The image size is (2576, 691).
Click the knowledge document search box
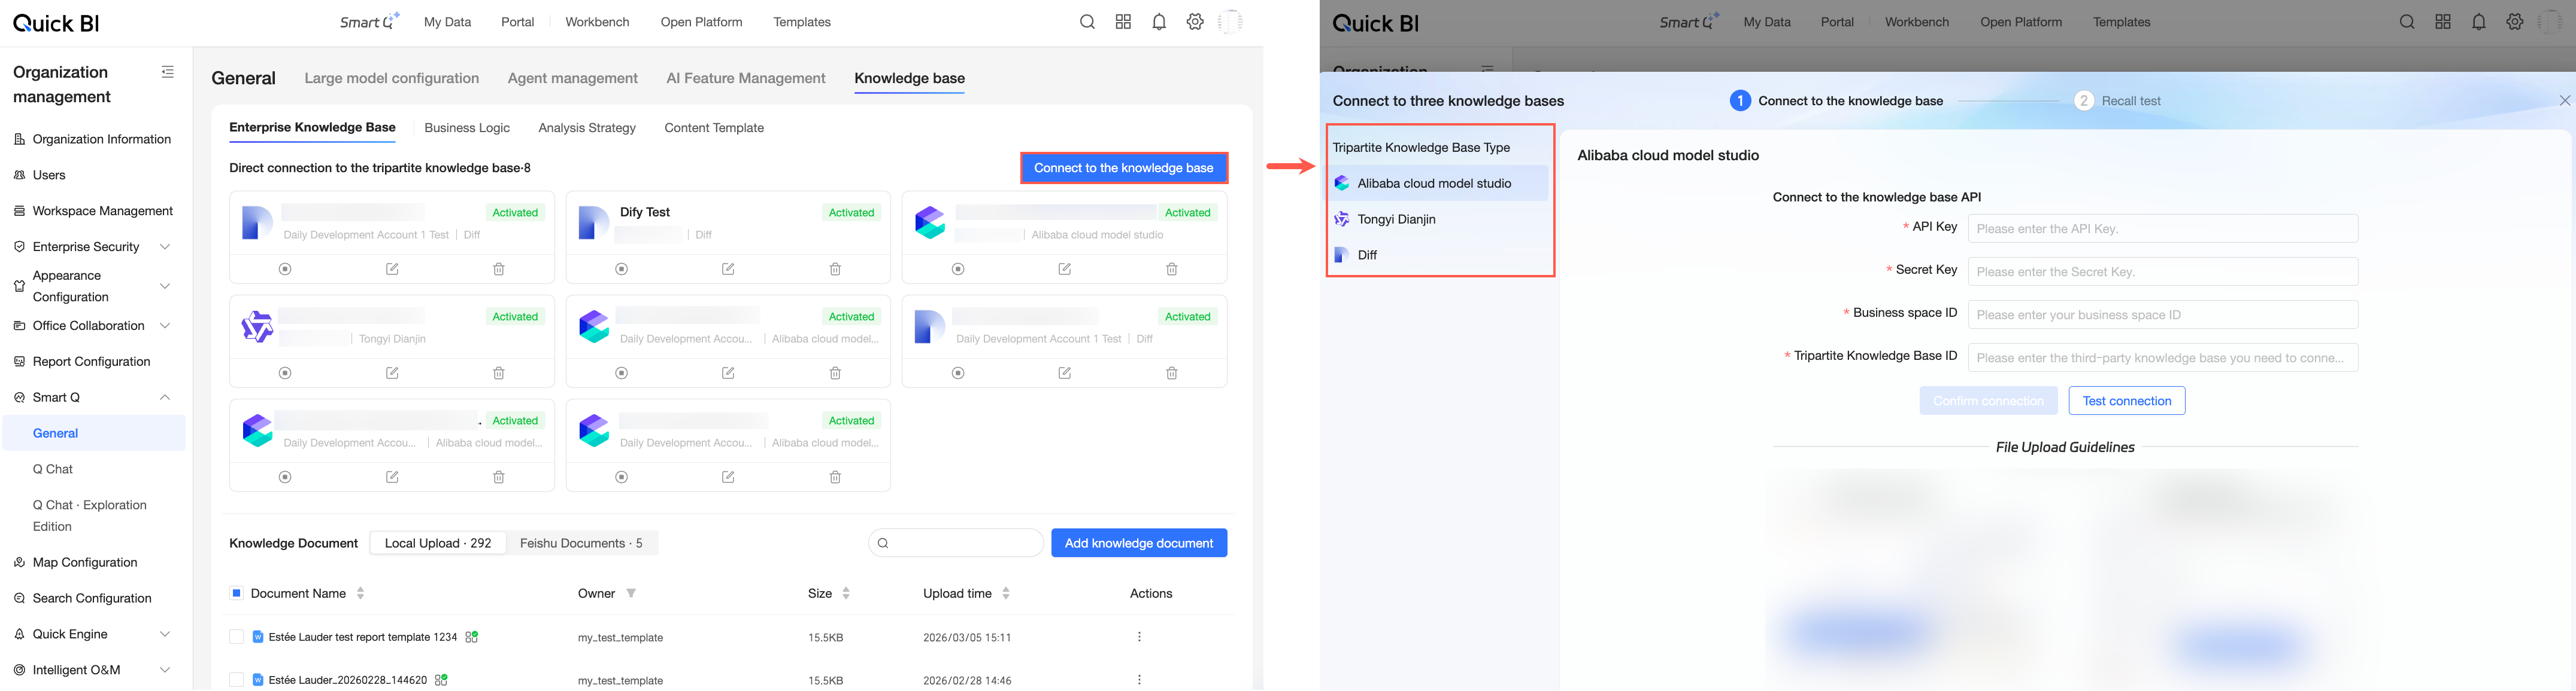coord(956,543)
